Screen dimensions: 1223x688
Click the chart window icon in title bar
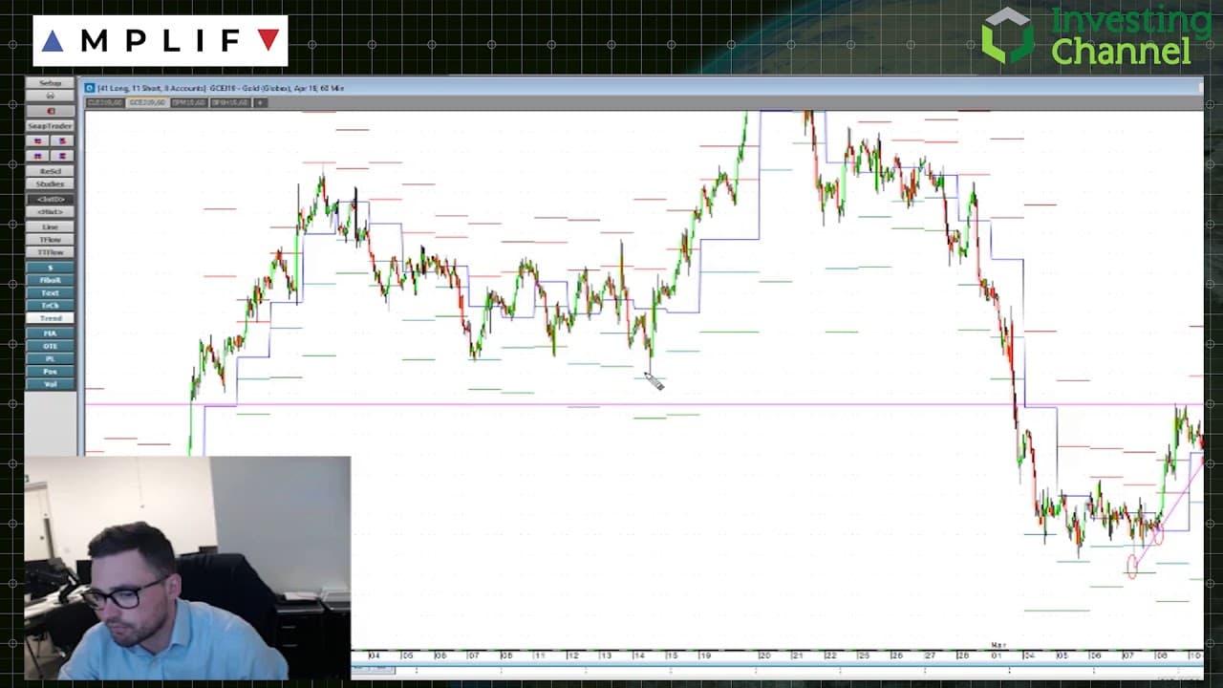[90, 88]
